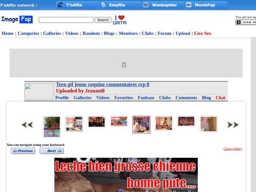
Task: Open the uploader's Profile tab
Action: pos(62,98)
